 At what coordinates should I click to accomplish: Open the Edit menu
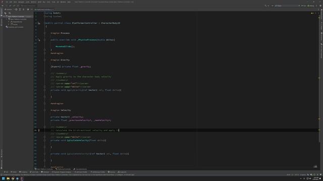pos(11,2)
